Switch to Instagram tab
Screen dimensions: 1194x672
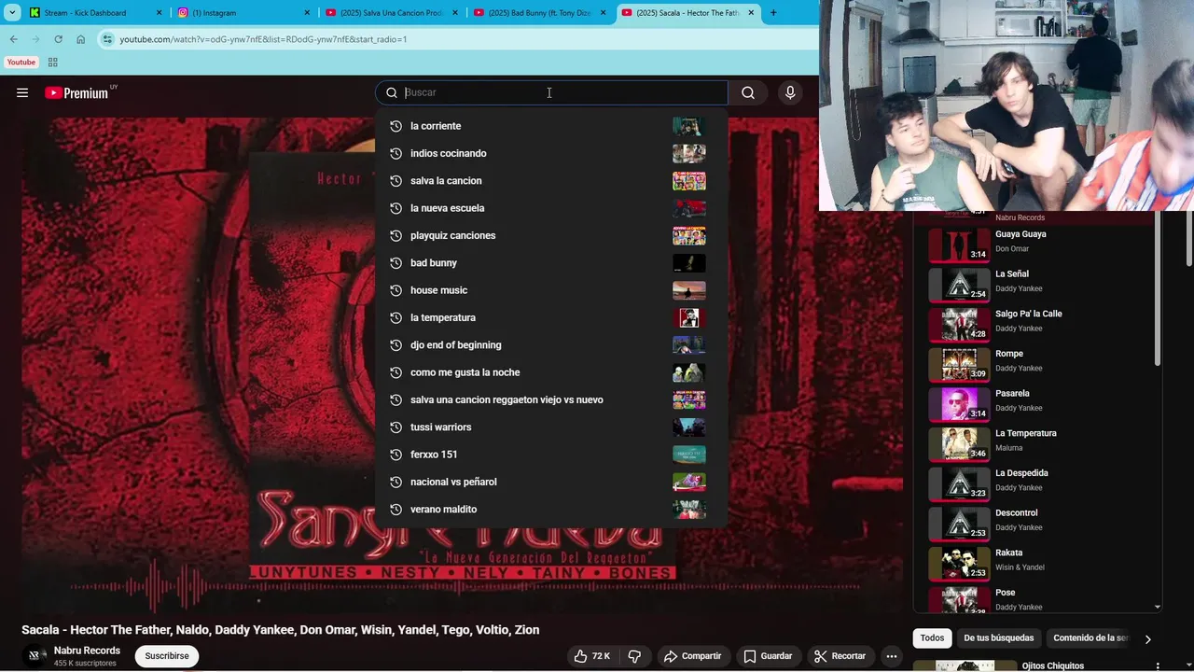click(x=244, y=13)
